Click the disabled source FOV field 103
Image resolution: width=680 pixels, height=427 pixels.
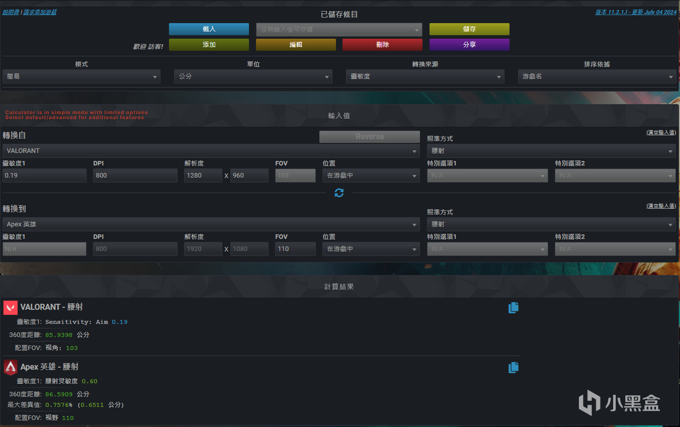coord(295,176)
